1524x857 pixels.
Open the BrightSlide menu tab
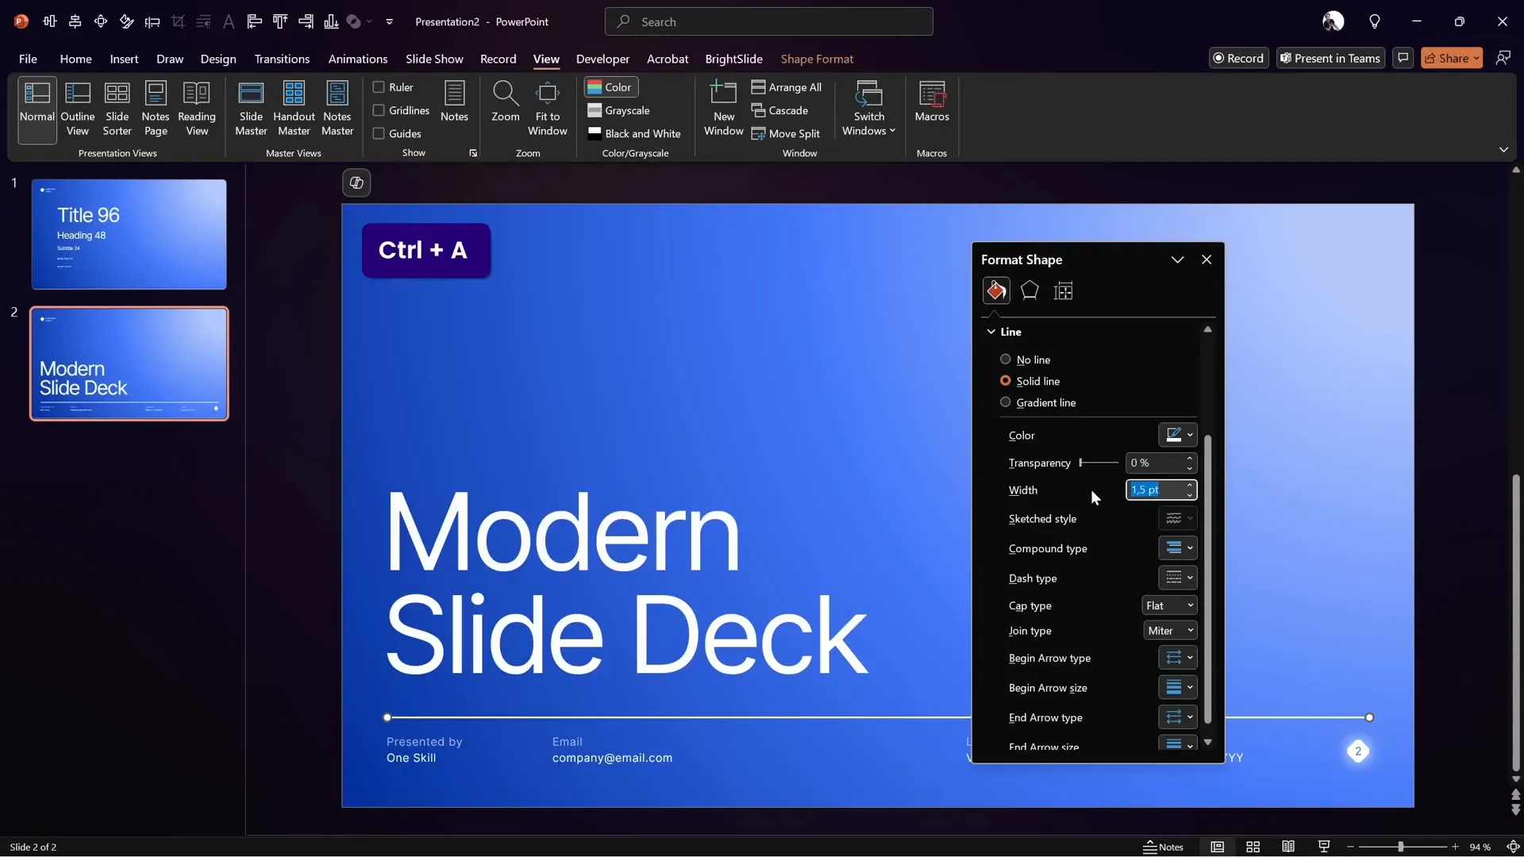pyautogui.click(x=733, y=59)
